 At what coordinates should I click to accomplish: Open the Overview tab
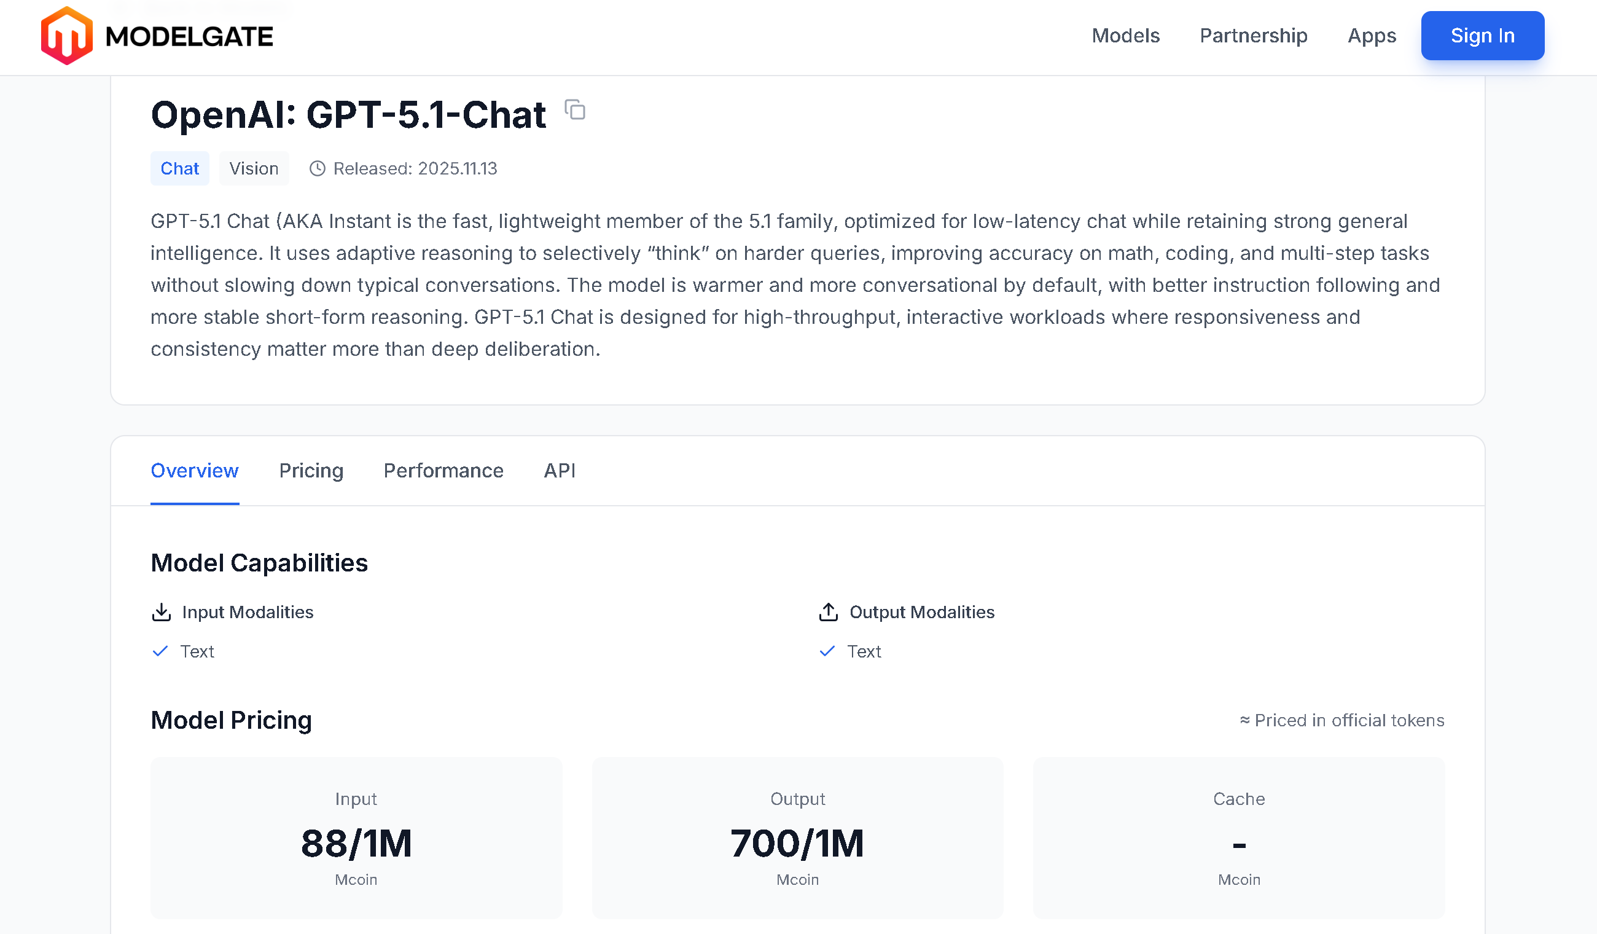pyautogui.click(x=195, y=471)
